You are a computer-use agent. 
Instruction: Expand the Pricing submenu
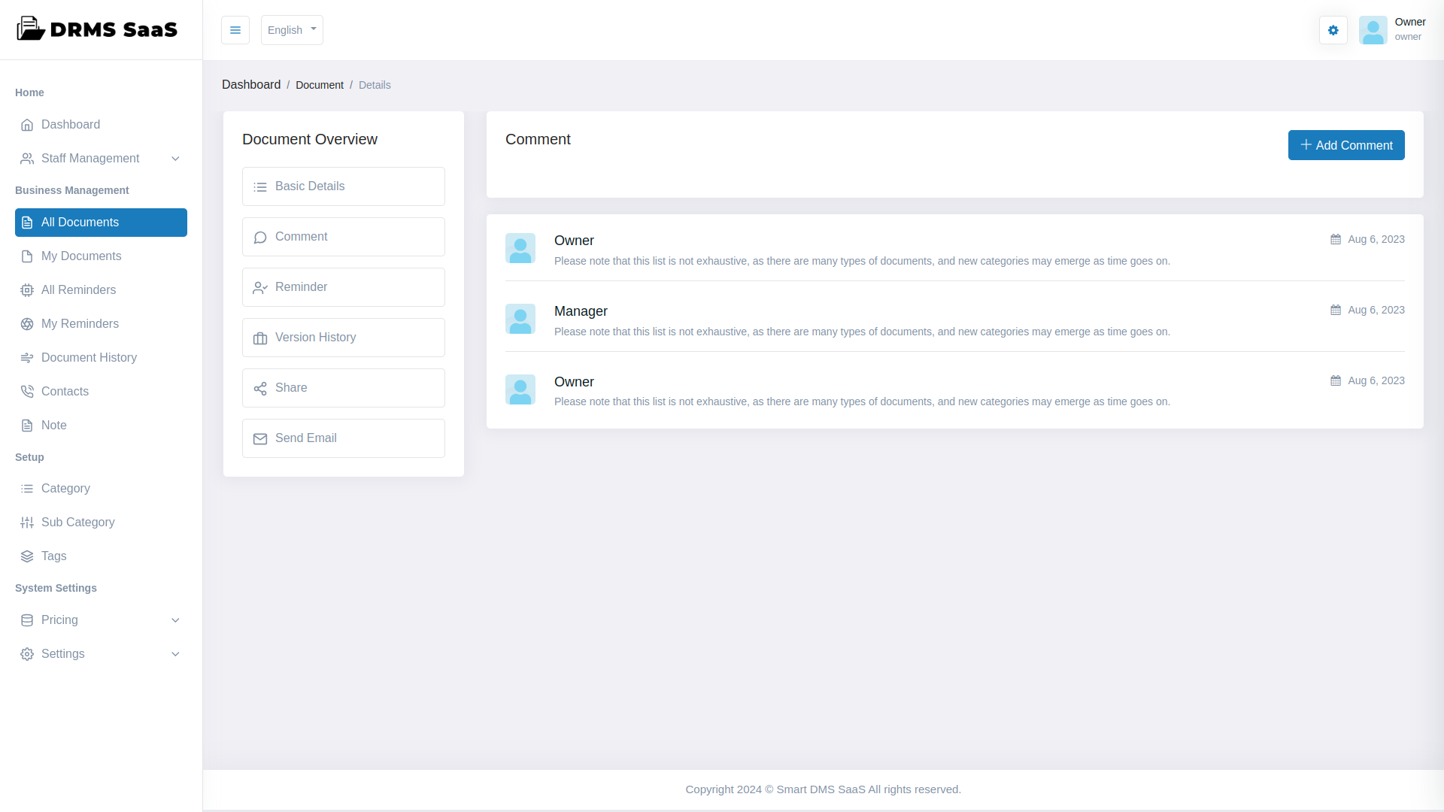coord(175,620)
